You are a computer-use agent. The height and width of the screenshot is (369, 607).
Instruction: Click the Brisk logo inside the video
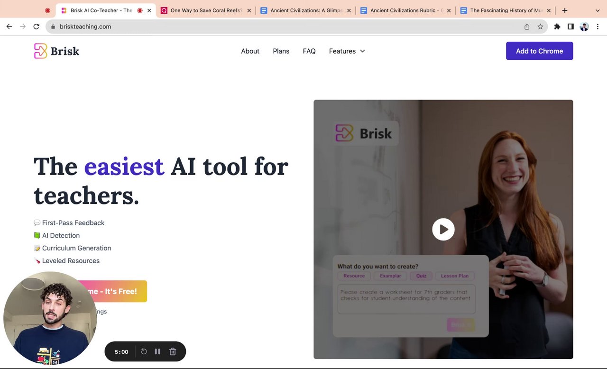pos(364,133)
